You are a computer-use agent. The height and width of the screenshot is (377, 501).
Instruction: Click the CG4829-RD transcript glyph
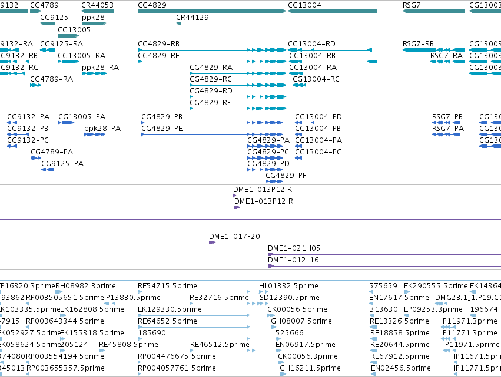(238, 97)
